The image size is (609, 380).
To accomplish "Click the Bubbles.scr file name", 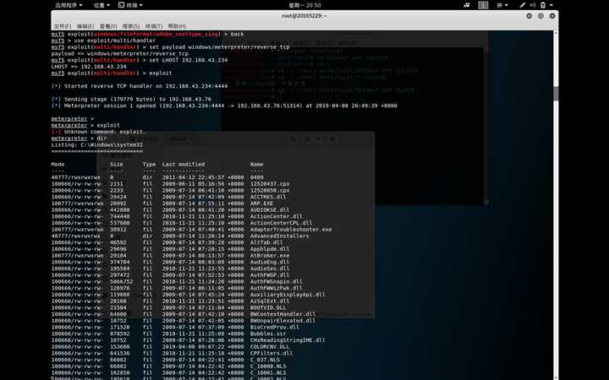I will coord(268,334).
